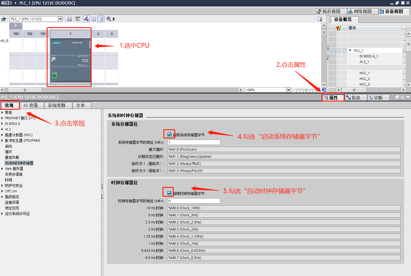Expand the DI 8/DQ 6 tree node
411x276 pixels.
click(x=2, y=124)
